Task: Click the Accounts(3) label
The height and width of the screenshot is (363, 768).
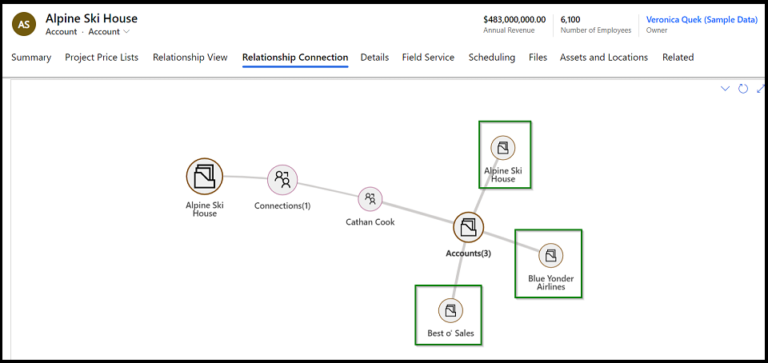Action: pos(468,253)
